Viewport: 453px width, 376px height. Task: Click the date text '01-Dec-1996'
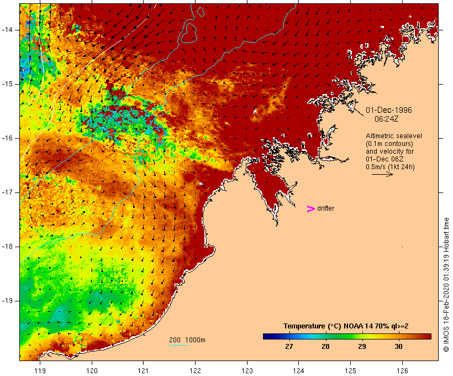pyautogui.click(x=388, y=110)
